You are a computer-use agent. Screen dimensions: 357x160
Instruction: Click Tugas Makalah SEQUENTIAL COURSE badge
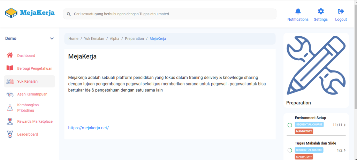click(309, 150)
